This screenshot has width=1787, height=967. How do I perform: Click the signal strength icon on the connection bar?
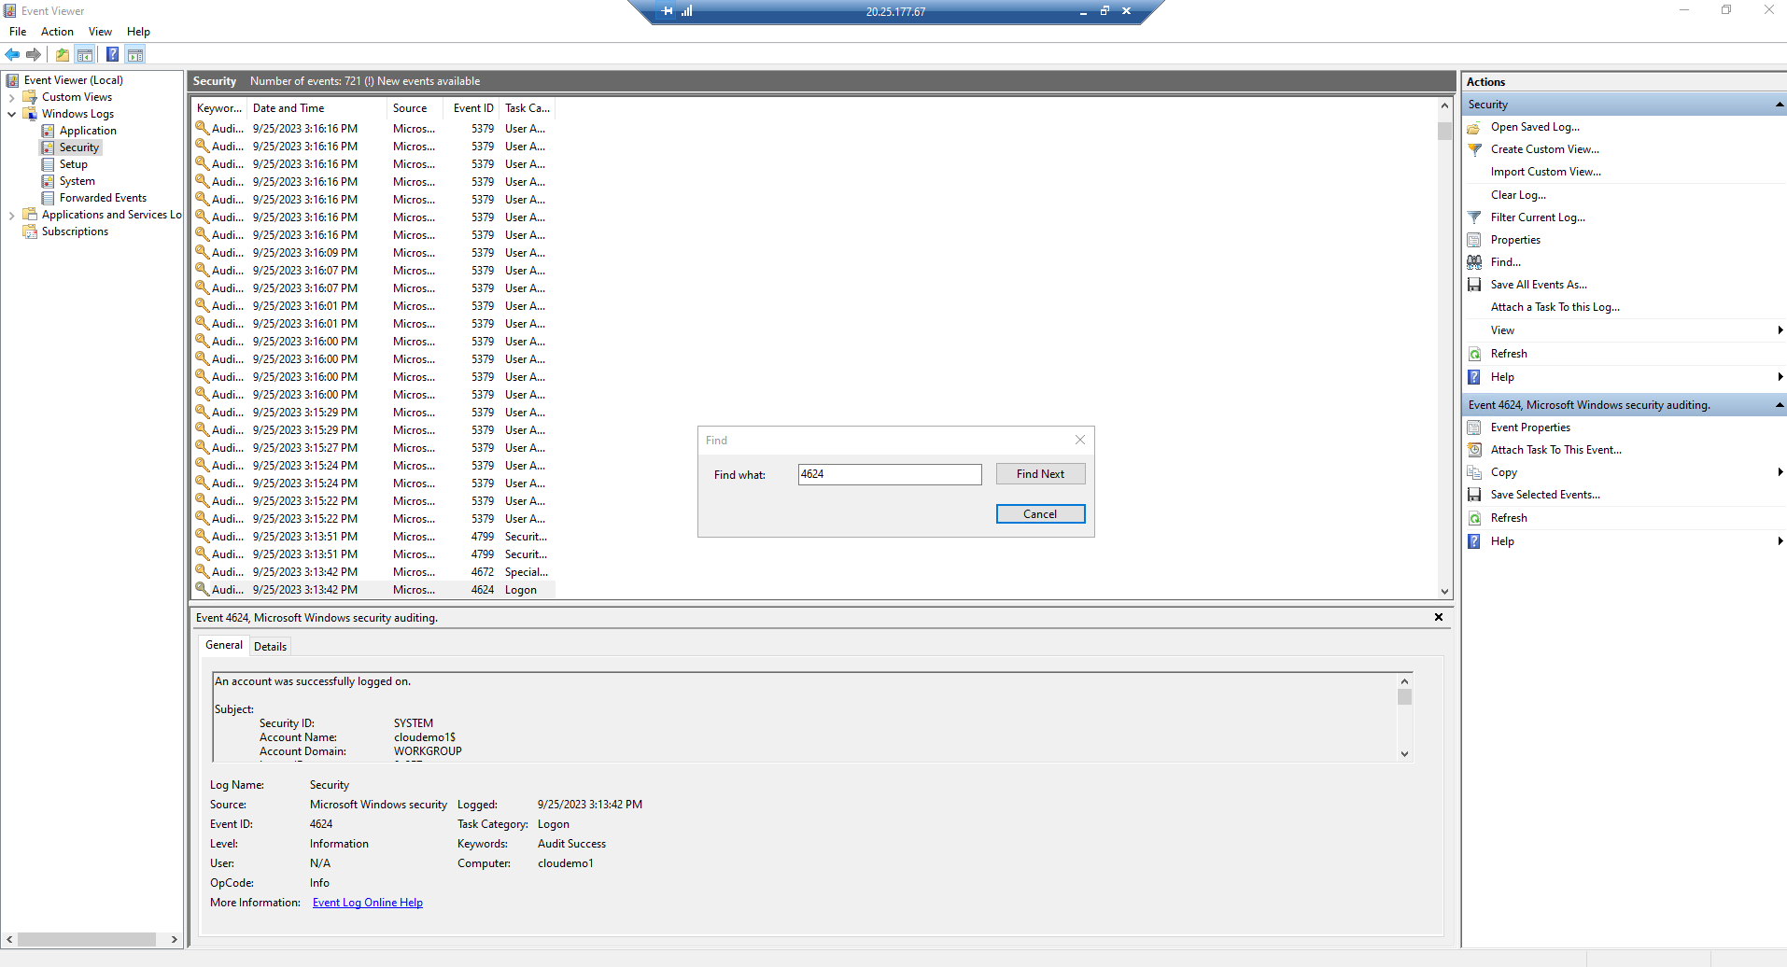point(687,11)
